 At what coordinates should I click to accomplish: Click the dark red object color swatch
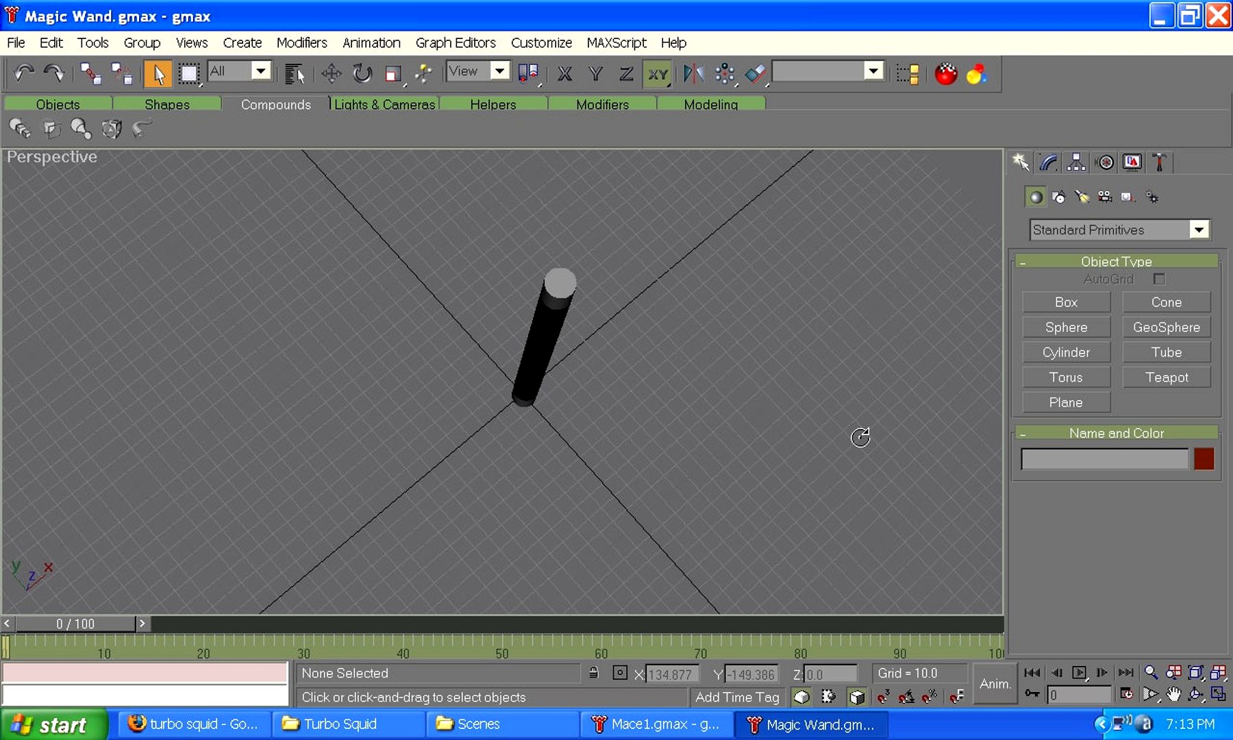(1204, 459)
